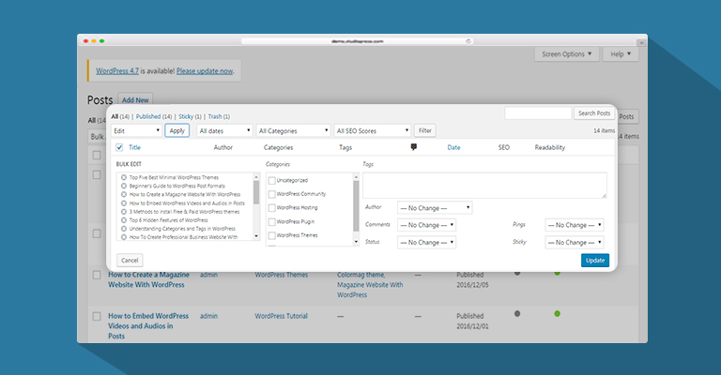Open the Status No Change dropdown
721x375 pixels.
coord(427,243)
